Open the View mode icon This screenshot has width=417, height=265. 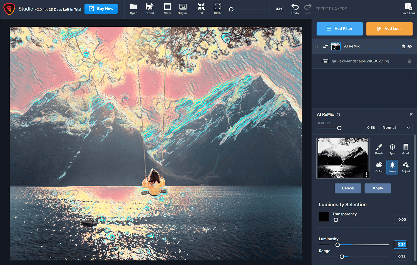coord(167,9)
